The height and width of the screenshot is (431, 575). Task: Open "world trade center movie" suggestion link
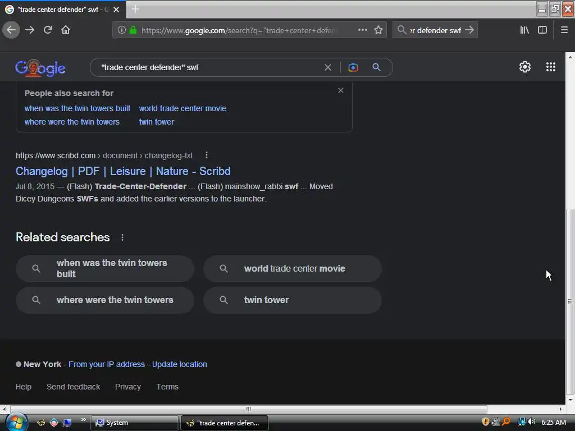pyautogui.click(x=182, y=108)
